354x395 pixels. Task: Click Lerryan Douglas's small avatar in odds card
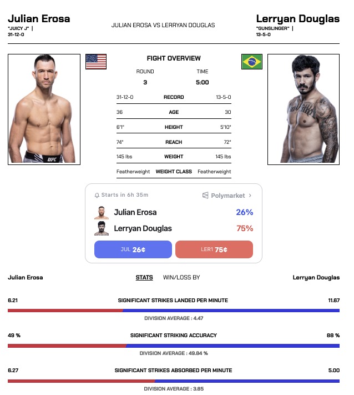(101, 228)
